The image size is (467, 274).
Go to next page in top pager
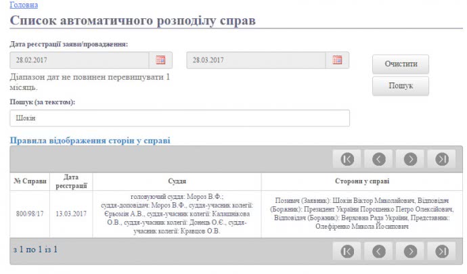(410, 159)
